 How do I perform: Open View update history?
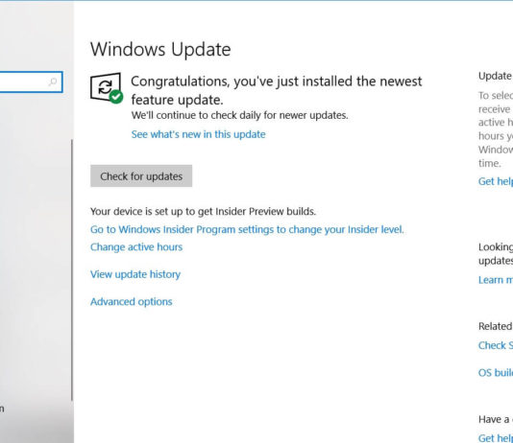(135, 274)
